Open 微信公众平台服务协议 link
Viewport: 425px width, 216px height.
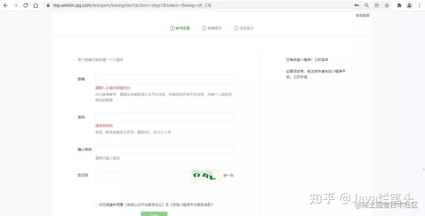click(145, 205)
